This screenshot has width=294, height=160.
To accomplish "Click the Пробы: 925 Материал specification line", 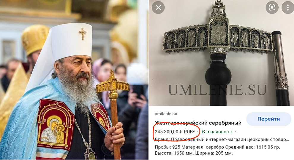I will 217,147.
